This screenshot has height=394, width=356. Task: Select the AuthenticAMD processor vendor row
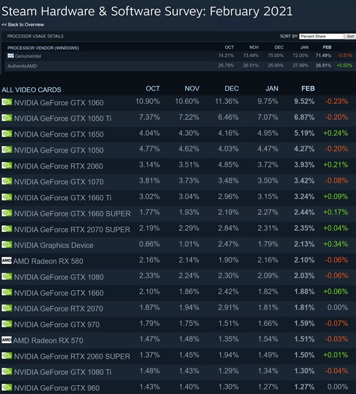pyautogui.click(x=180, y=66)
